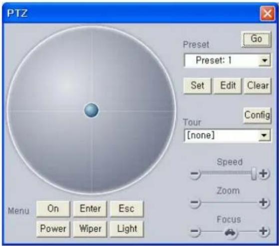The height and width of the screenshot is (246, 279).
Task: Open the Tour dropdown arrow
Action: (264, 136)
